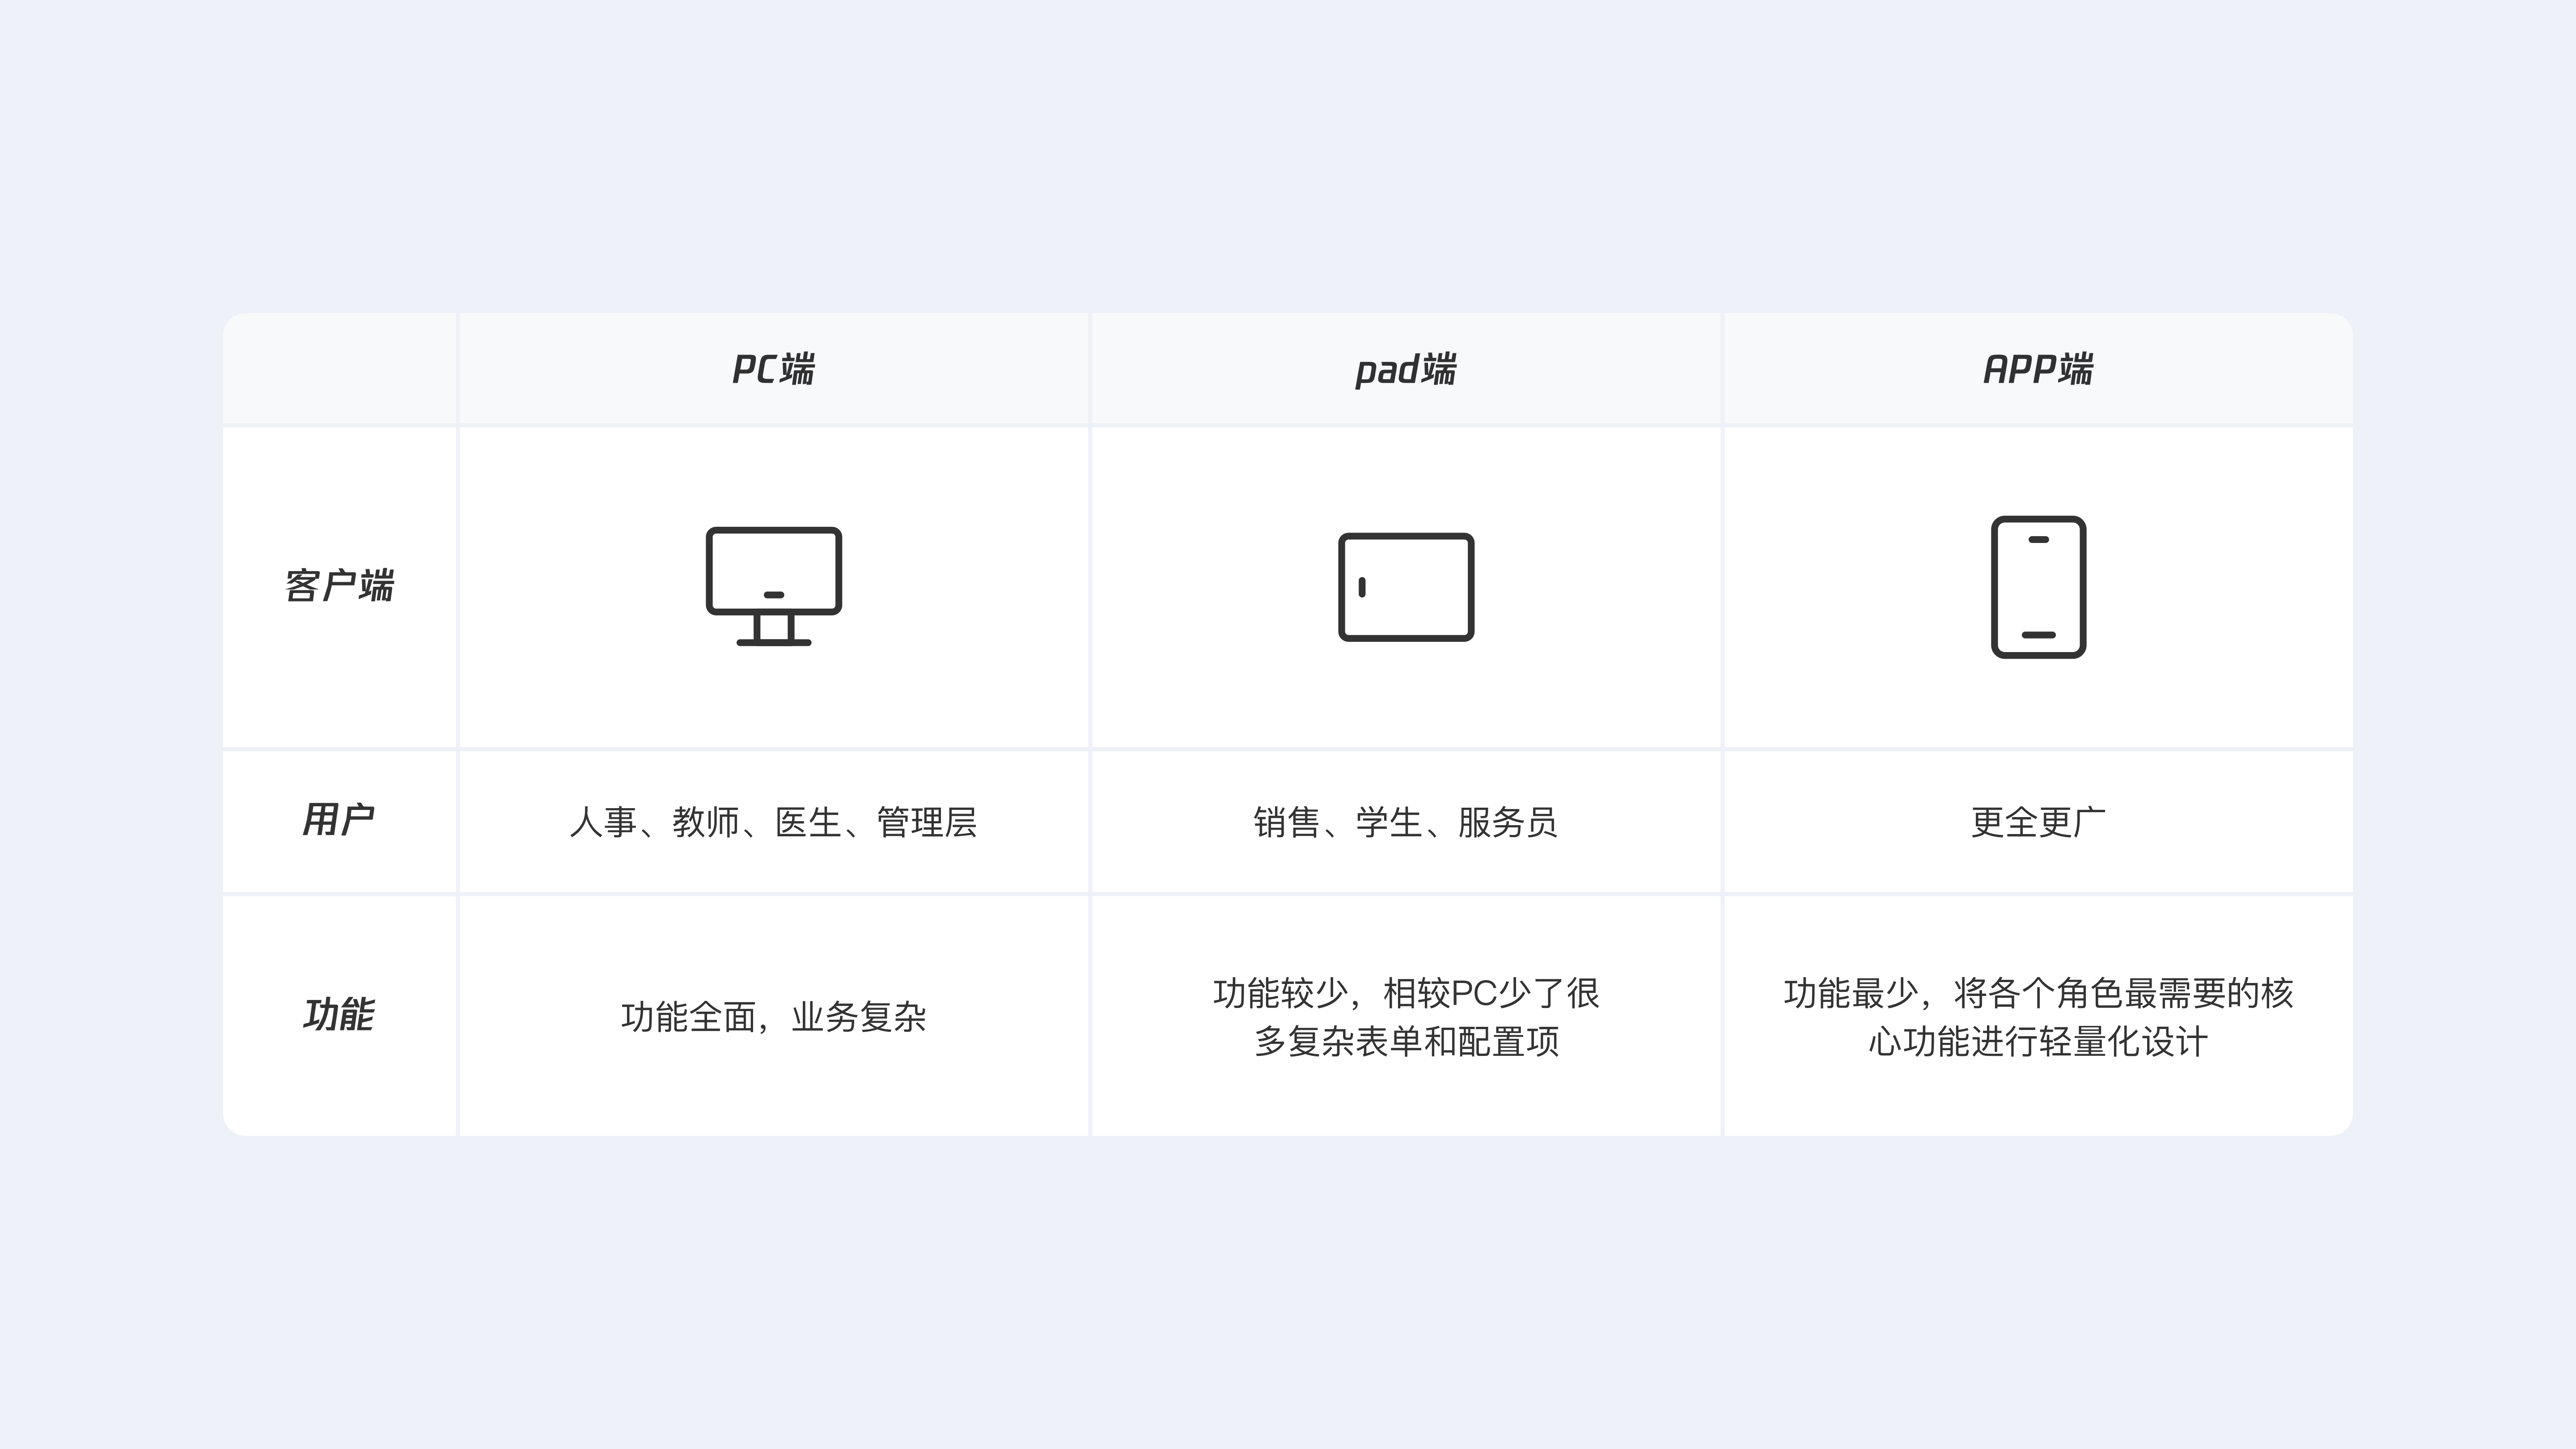Select the pad端 column header
This screenshot has height=1449, width=2576.
coord(1405,369)
